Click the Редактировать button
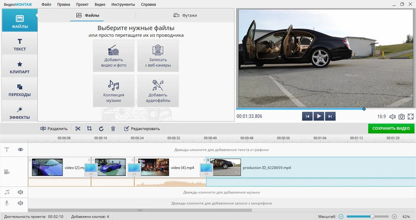 click(x=142, y=129)
